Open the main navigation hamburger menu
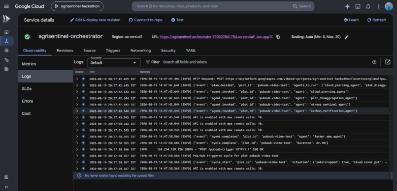 pyautogui.click(x=6, y=6)
